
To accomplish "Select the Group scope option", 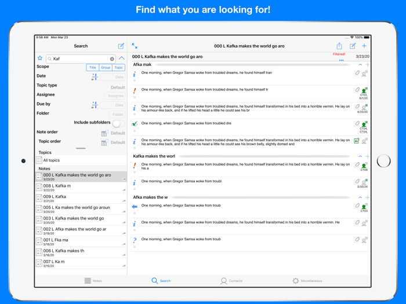I will coord(106,68).
